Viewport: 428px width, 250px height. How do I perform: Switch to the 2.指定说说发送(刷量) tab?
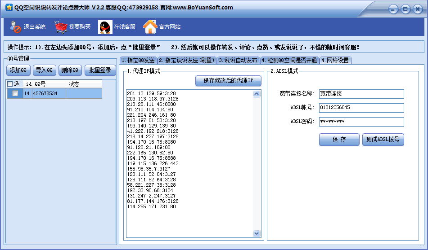(187, 60)
